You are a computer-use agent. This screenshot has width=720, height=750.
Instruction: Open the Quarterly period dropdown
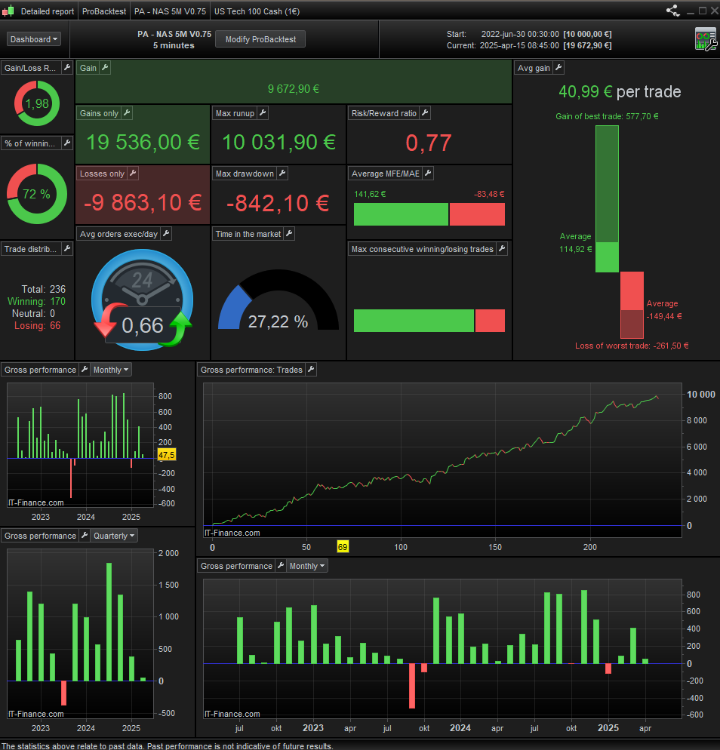pos(114,536)
